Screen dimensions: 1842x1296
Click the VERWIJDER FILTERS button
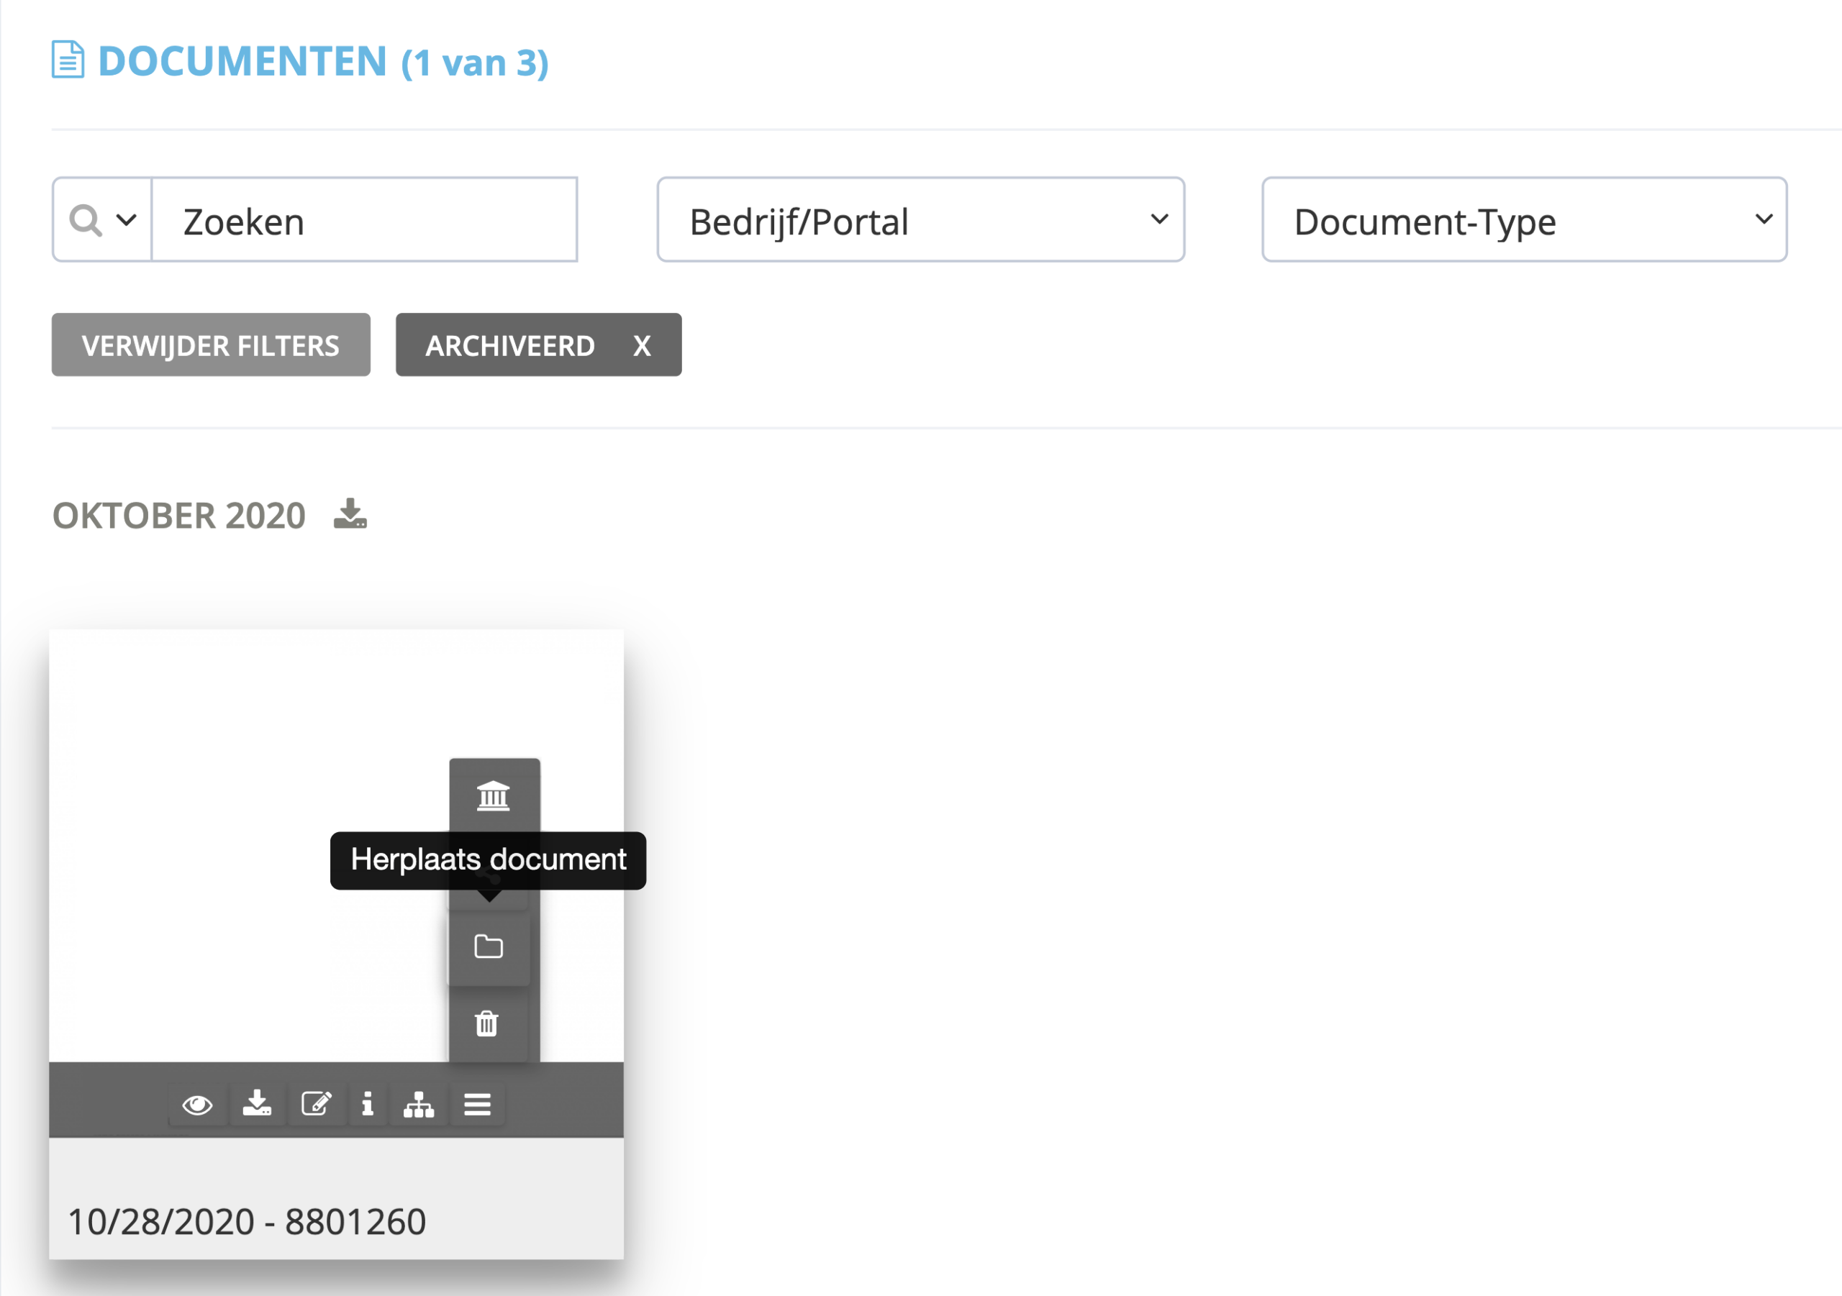(211, 344)
